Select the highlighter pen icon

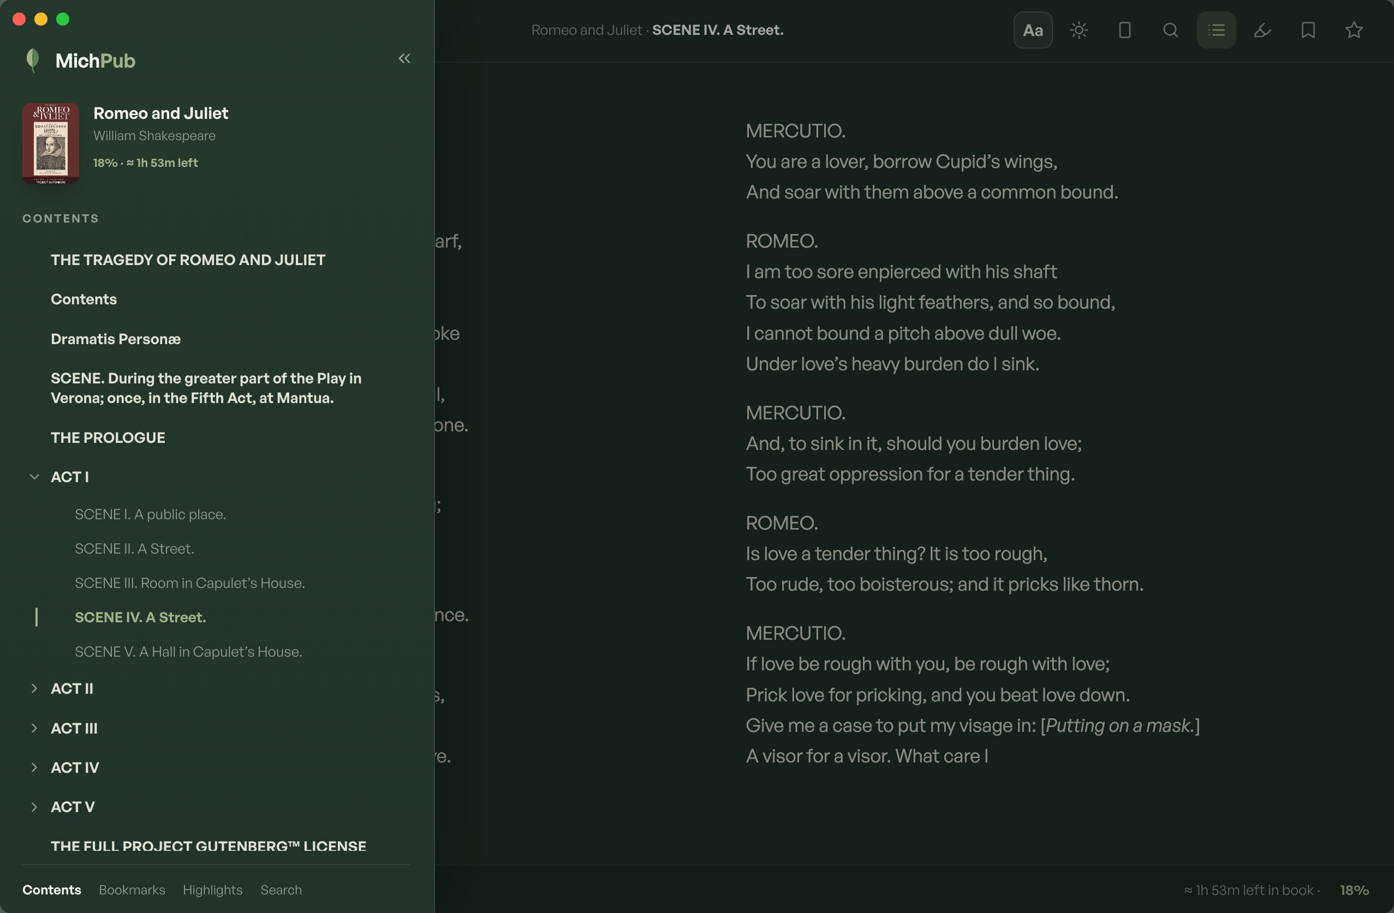(1262, 30)
